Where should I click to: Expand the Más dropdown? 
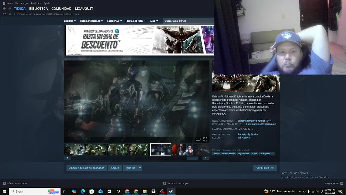(x=154, y=21)
